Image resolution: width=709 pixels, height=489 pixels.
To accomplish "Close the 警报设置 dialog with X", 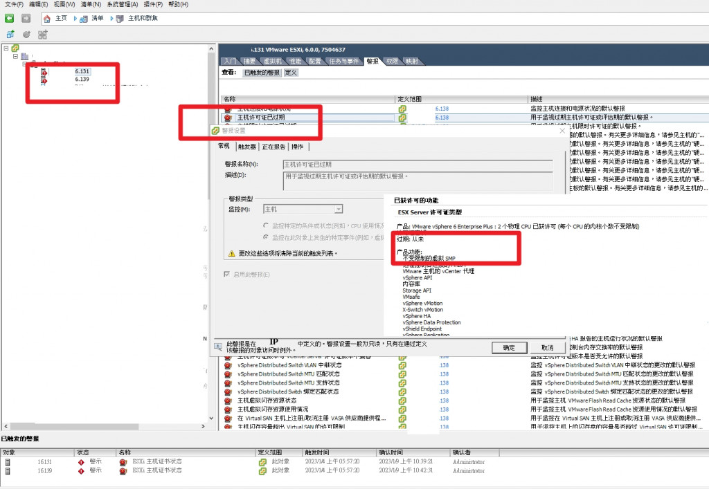I will [562, 131].
